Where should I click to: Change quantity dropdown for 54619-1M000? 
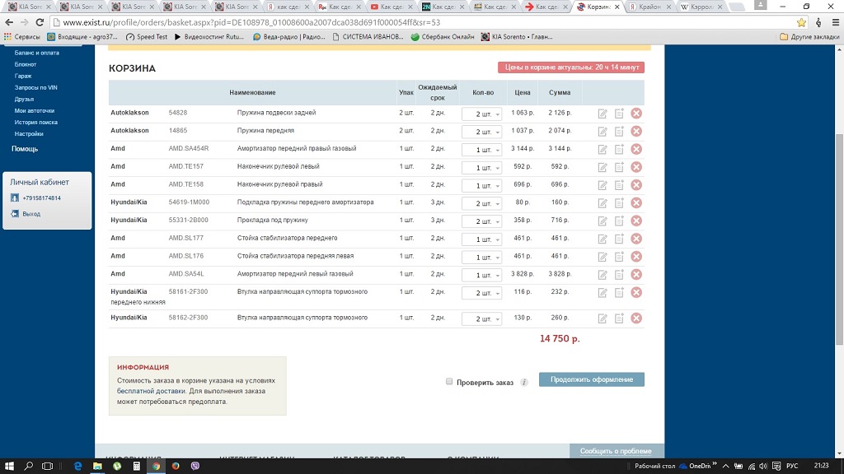coord(481,203)
